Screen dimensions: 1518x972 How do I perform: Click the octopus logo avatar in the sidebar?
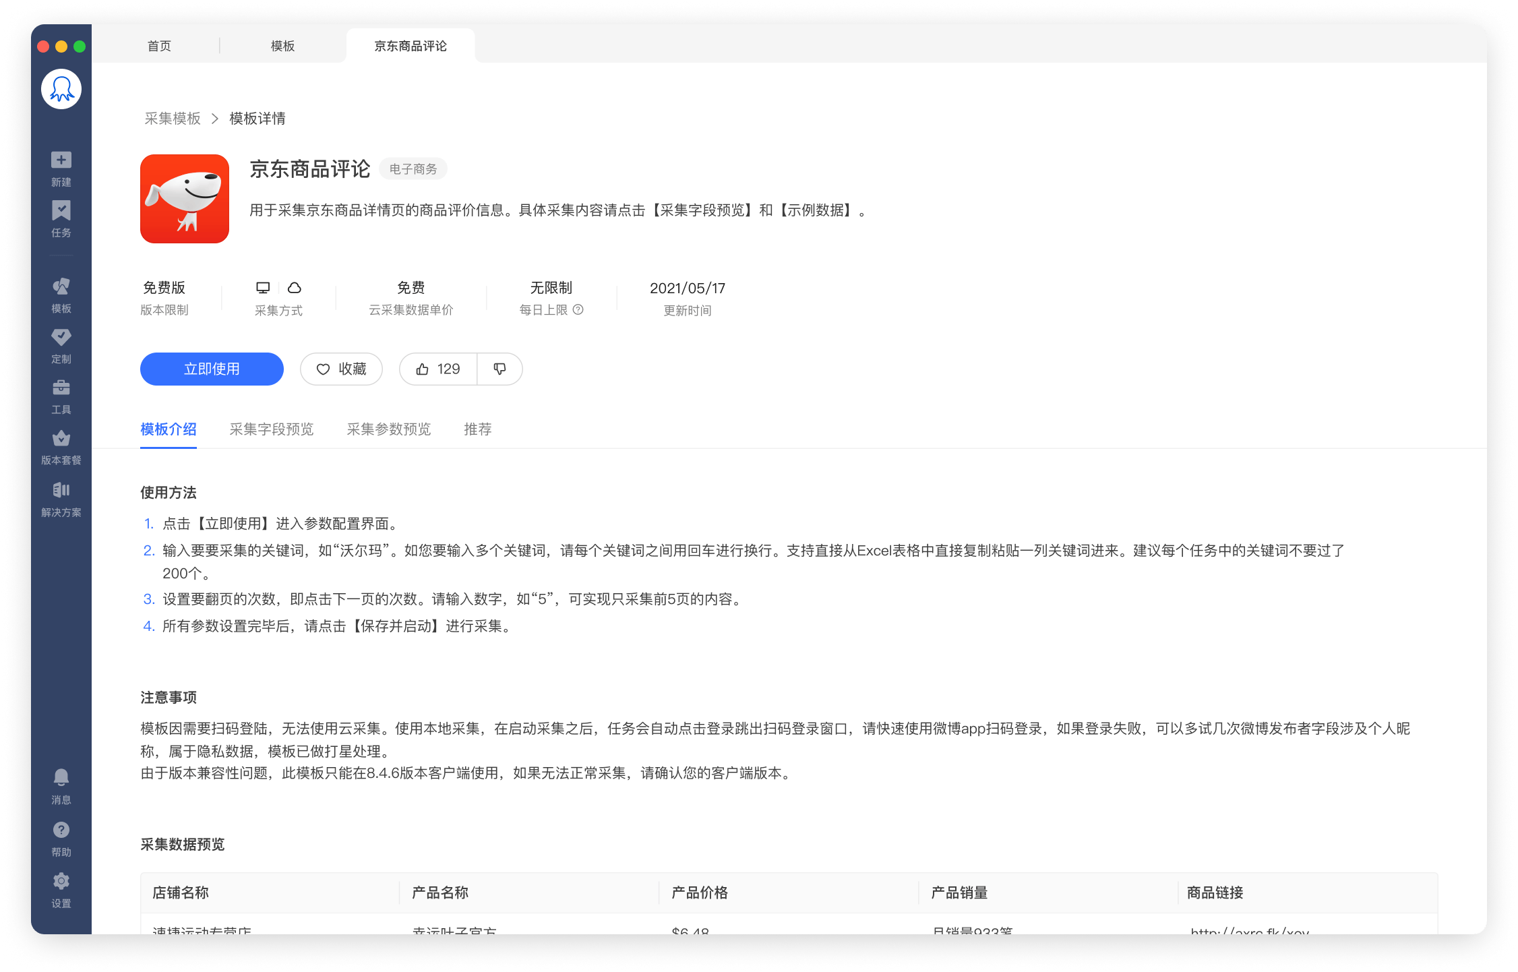[x=61, y=89]
